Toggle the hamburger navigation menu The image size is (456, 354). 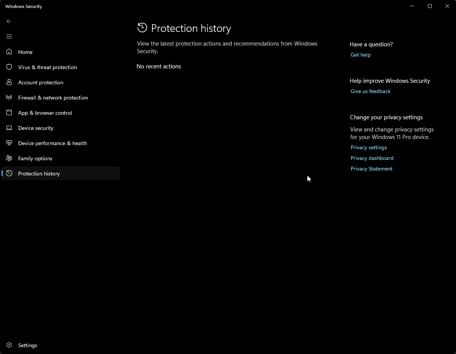point(9,36)
